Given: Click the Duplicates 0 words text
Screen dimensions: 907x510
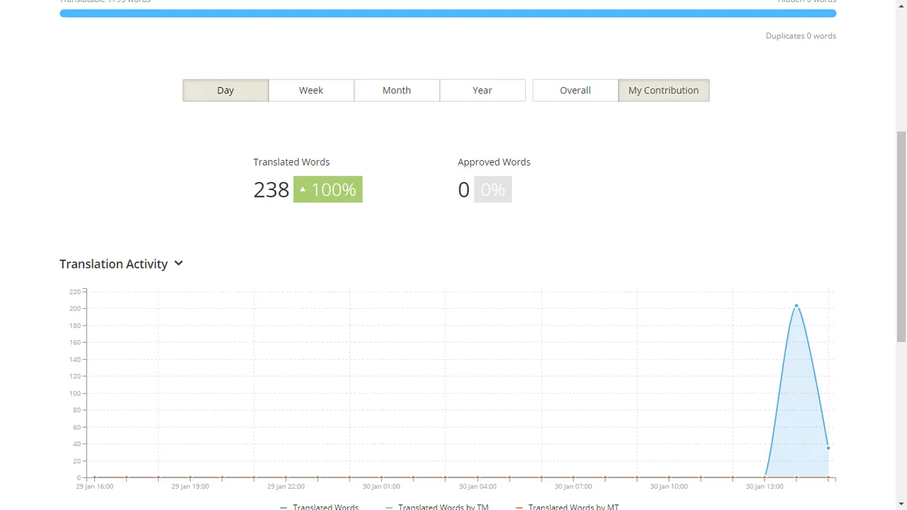Looking at the screenshot, I should coord(801,35).
